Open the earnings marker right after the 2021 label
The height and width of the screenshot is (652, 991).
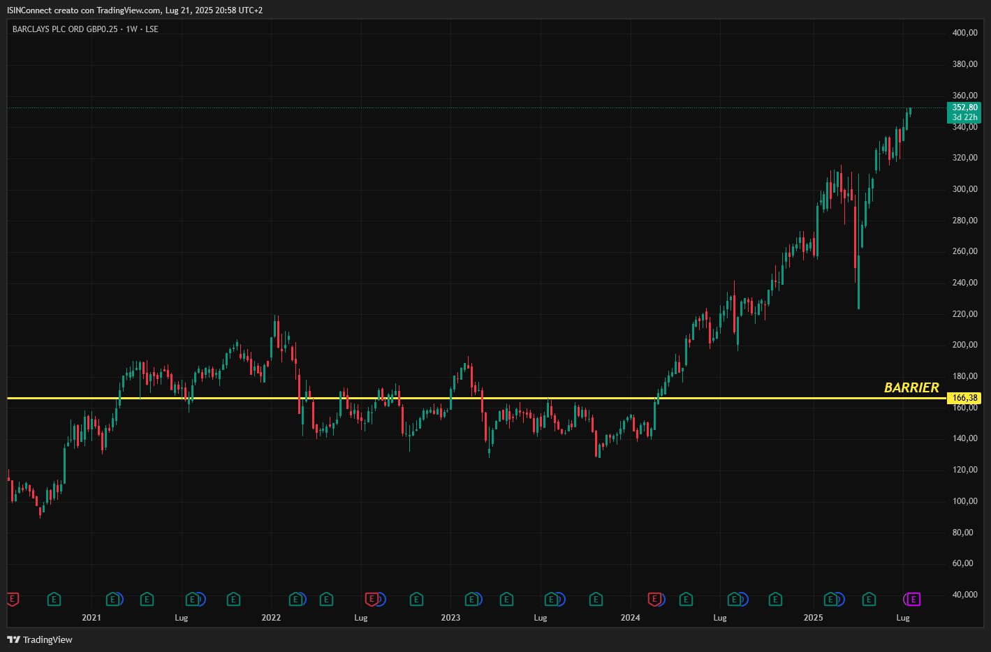pyautogui.click(x=112, y=599)
